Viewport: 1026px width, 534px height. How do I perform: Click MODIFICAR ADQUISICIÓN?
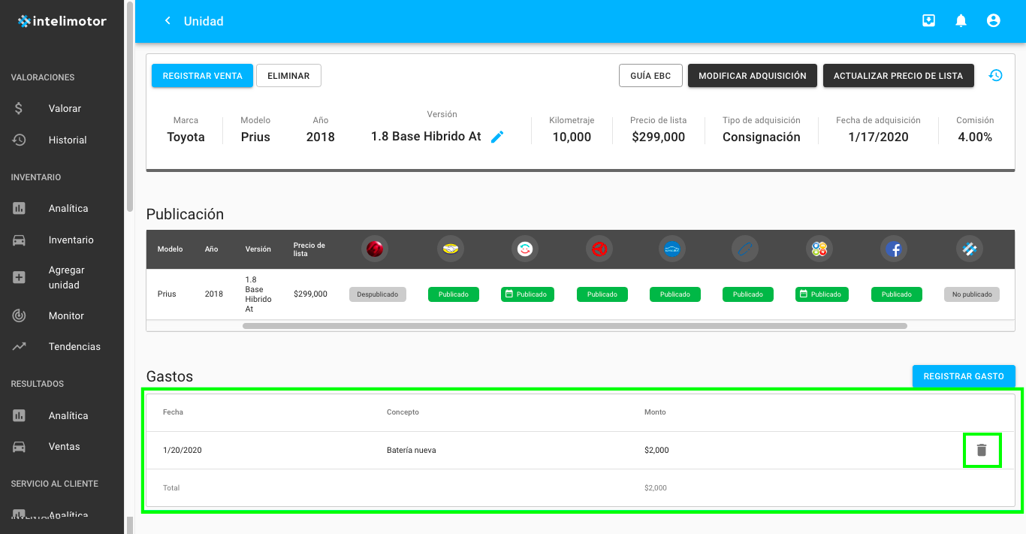(x=752, y=76)
